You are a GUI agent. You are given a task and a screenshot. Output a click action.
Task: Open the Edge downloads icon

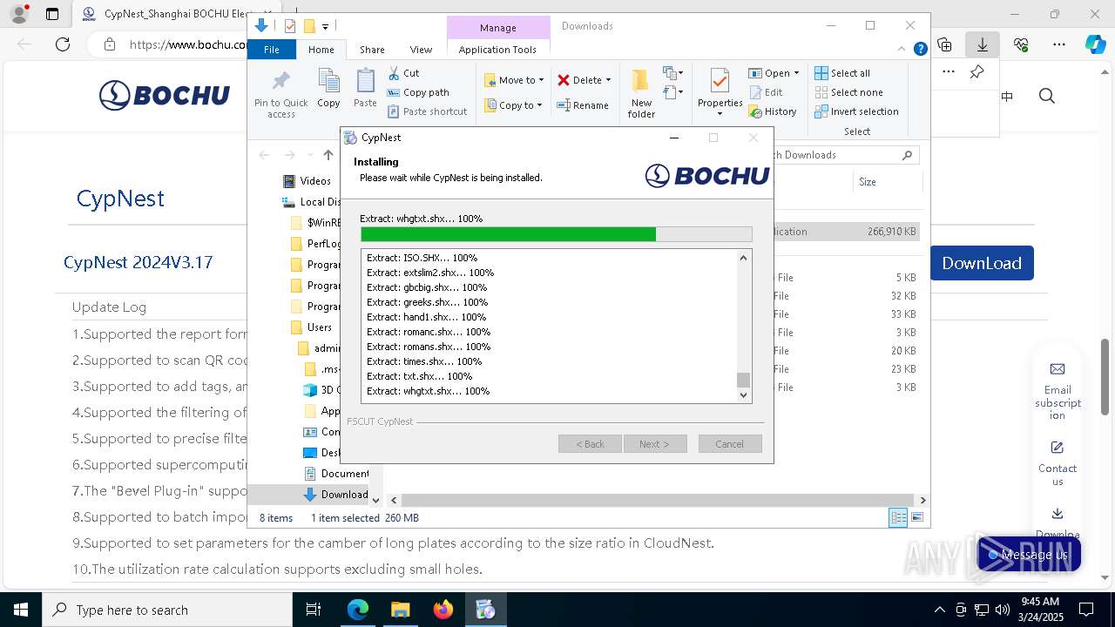pos(982,44)
